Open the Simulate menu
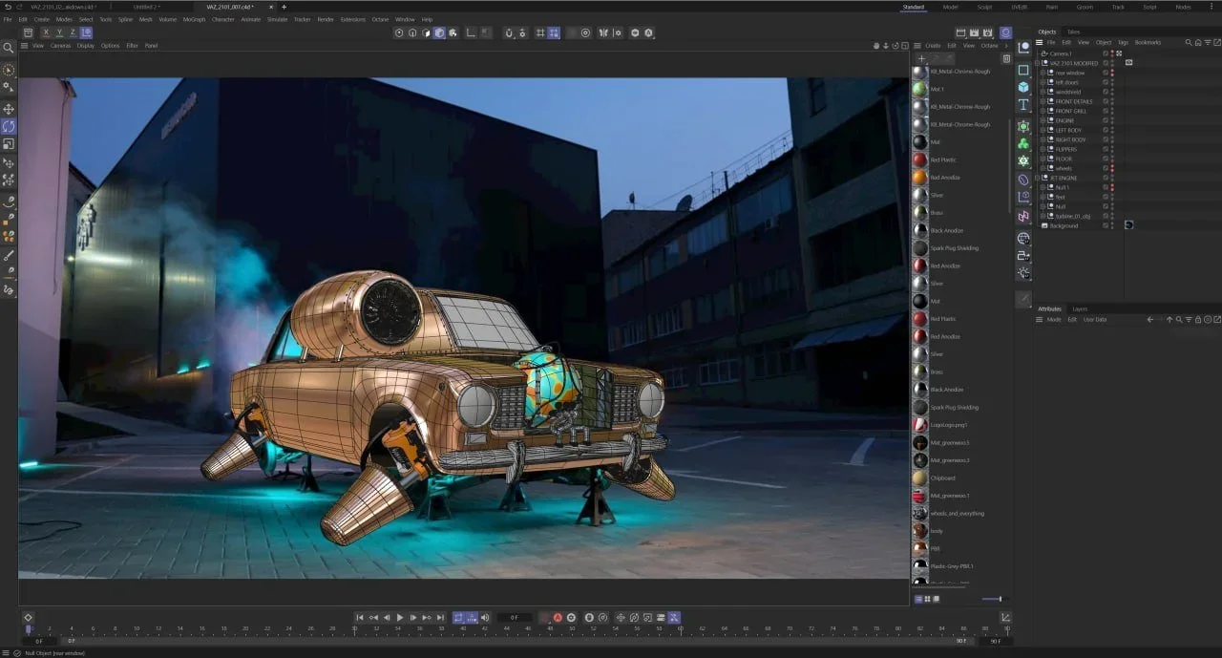The height and width of the screenshot is (658, 1222). tap(277, 19)
